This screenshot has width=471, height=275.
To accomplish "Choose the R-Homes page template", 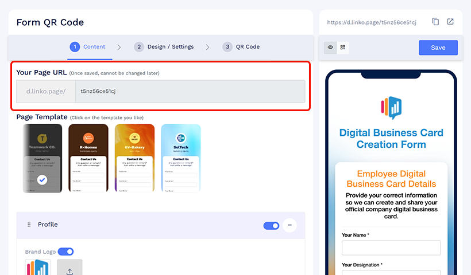I will tap(88, 158).
